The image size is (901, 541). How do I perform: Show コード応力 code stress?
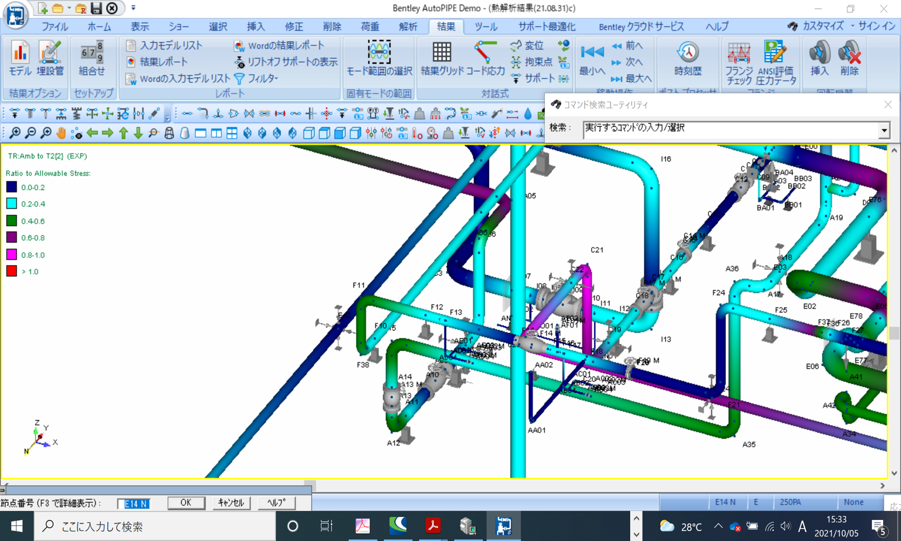pyautogui.click(x=485, y=58)
